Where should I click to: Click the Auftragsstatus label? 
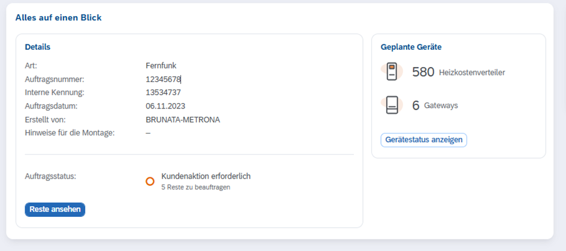click(51, 177)
